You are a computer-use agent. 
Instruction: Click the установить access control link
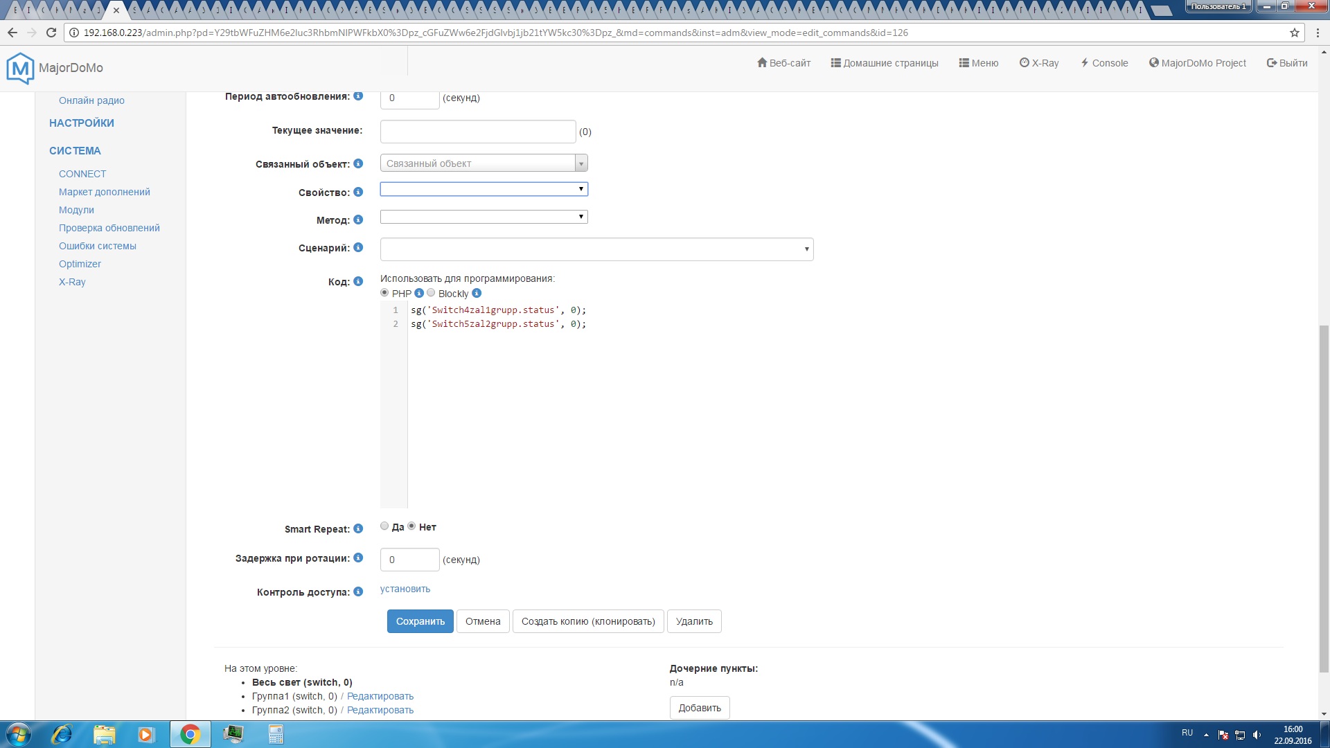pyautogui.click(x=405, y=589)
